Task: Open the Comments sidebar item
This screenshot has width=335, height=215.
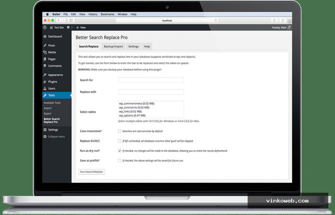Action: pos(57,66)
